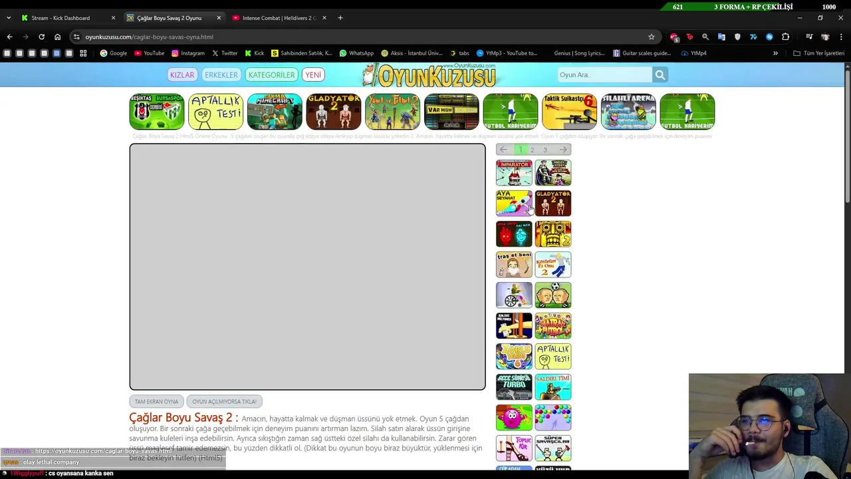Open the Yönet ve Fethet 2 game
The width and height of the screenshot is (851, 479).
click(x=392, y=111)
